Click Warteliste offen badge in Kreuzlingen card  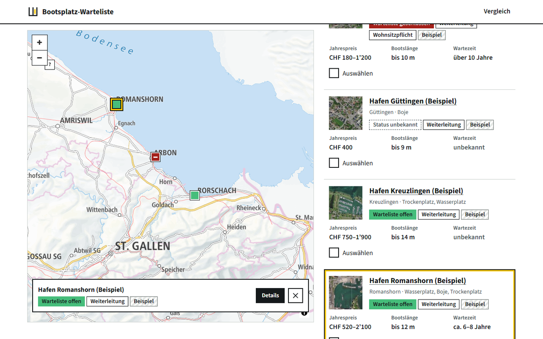tap(393, 215)
